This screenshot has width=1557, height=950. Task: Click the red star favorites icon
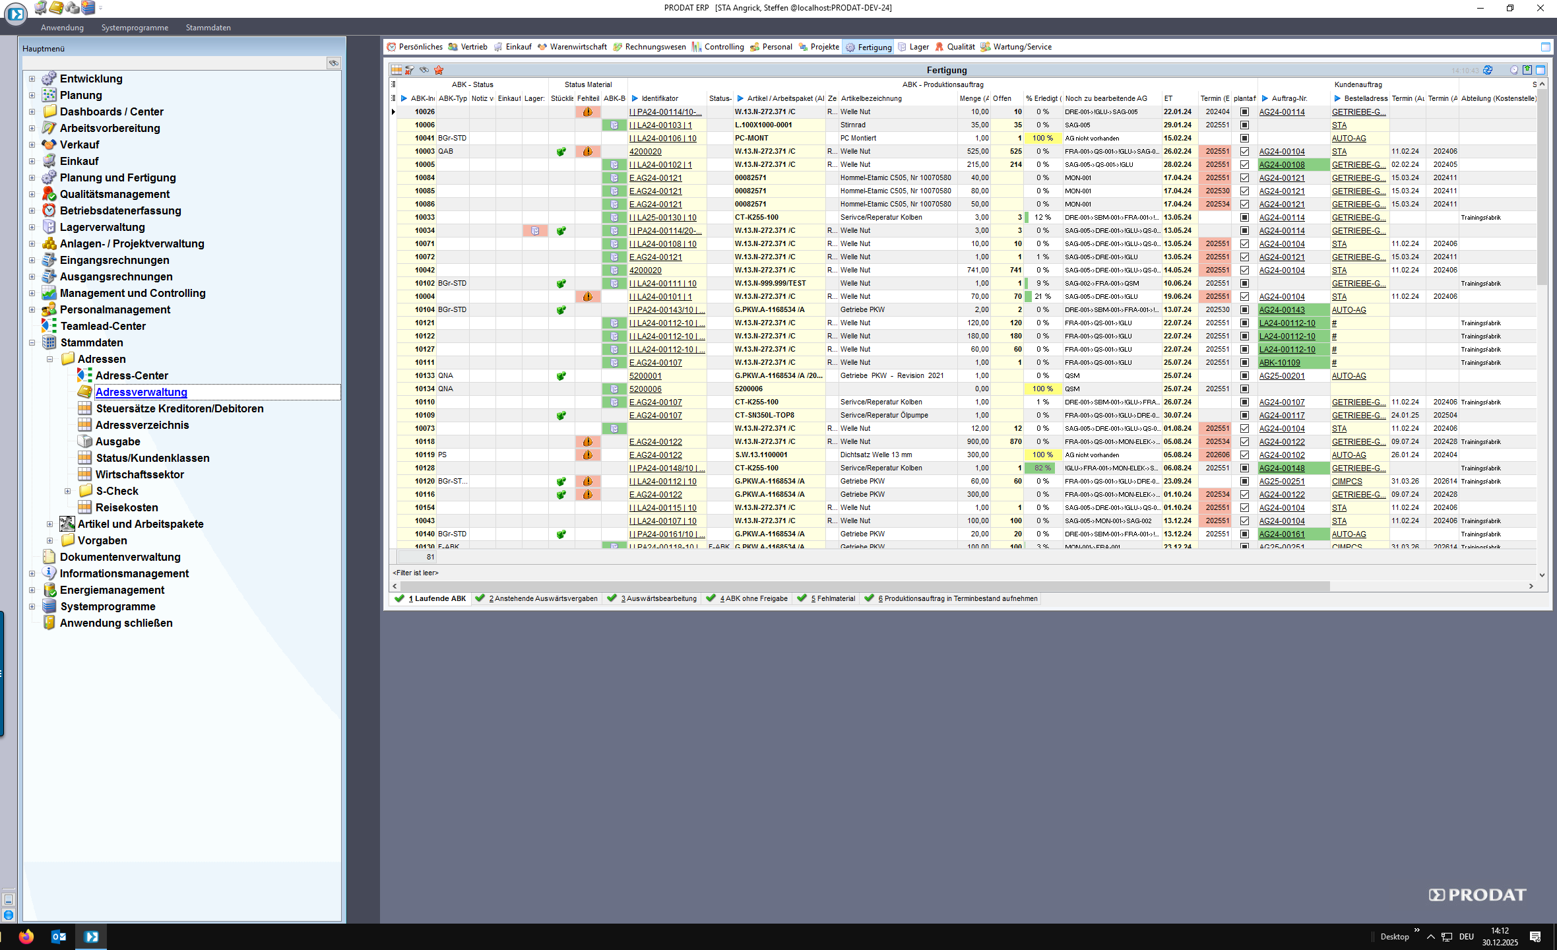(439, 70)
